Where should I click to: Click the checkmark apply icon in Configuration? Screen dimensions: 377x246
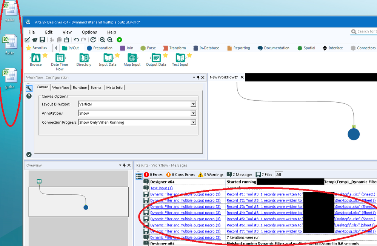tap(29, 155)
